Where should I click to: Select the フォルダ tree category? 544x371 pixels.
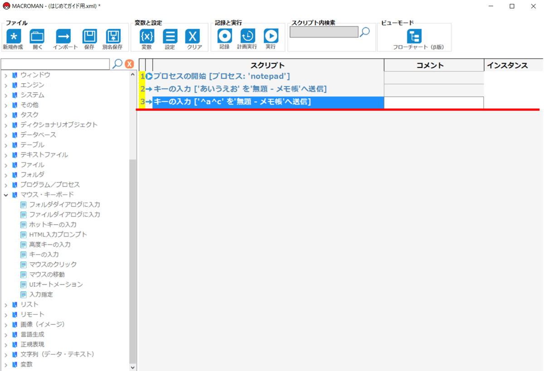tap(32, 175)
